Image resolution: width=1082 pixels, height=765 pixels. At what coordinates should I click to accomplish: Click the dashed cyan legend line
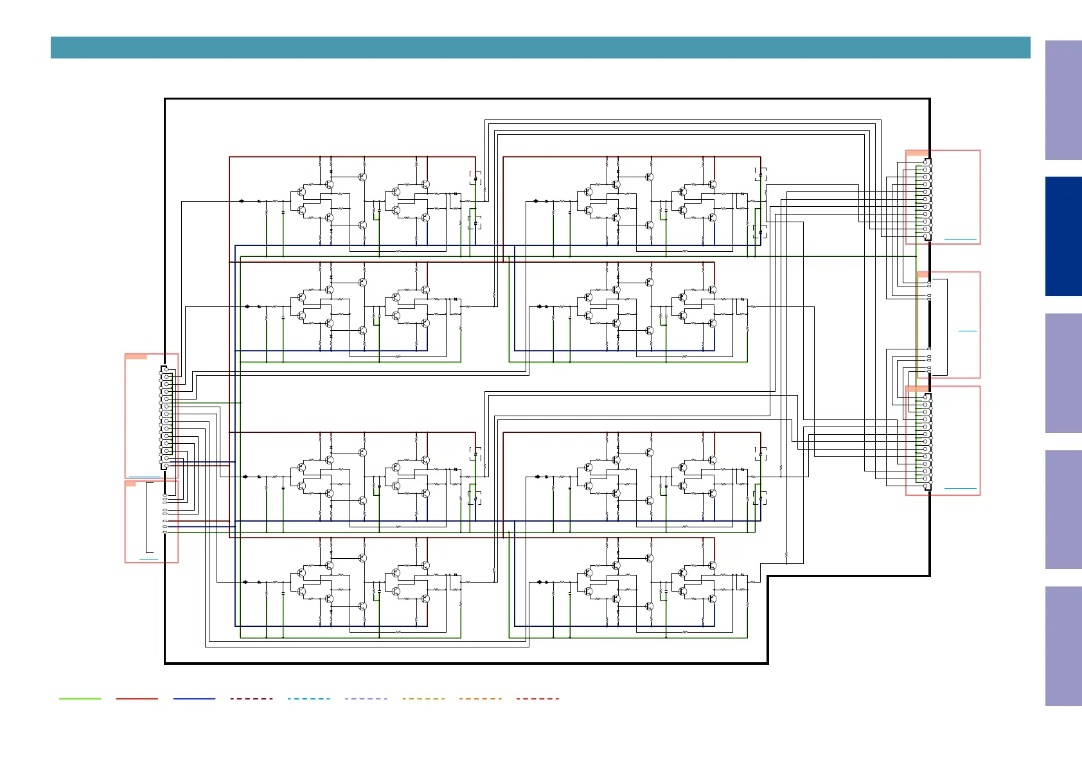pos(308,699)
